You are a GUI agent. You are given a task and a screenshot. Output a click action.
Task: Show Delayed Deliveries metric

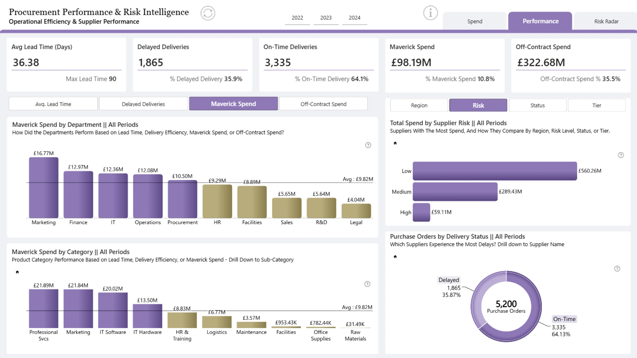click(x=143, y=104)
